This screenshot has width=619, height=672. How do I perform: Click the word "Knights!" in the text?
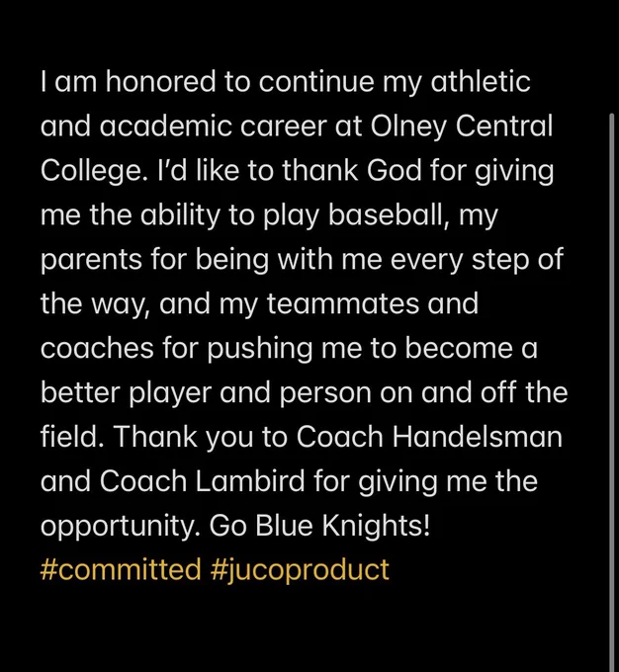pyautogui.click(x=376, y=526)
